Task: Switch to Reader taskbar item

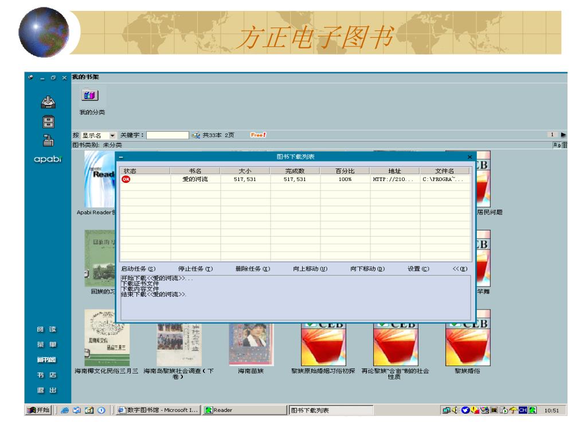Action: 245,410
